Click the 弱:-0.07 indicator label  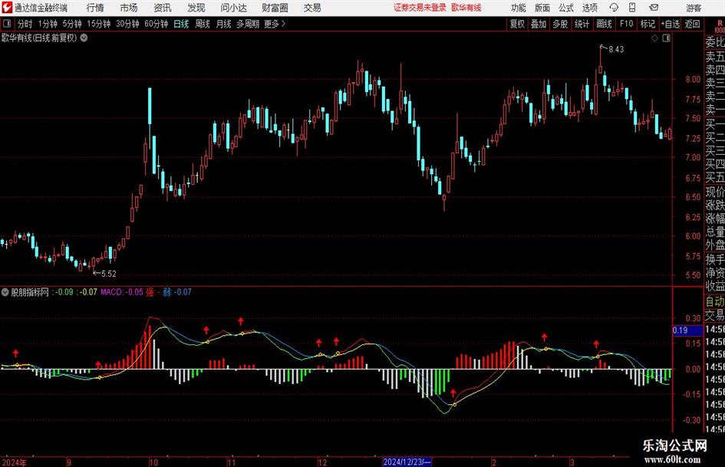tap(176, 292)
